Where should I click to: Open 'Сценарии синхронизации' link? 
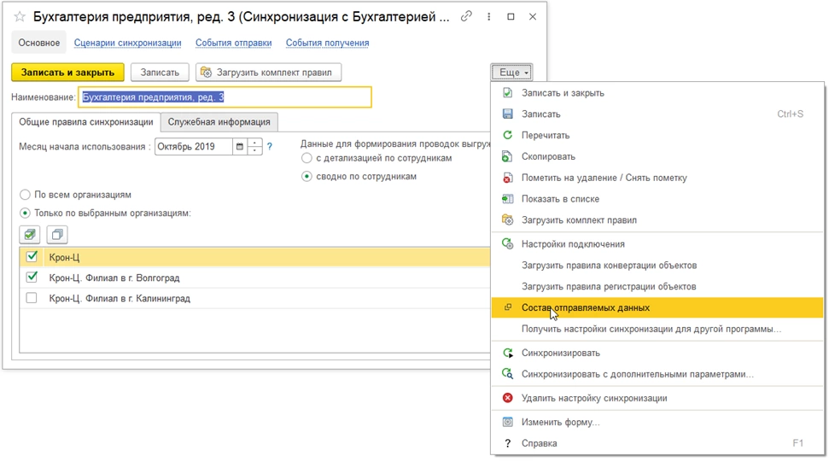pos(127,43)
